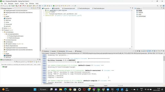Click the red Stop/Relaunch icon in the main toolbar
This screenshot has width=165, height=92.
coord(20,6)
